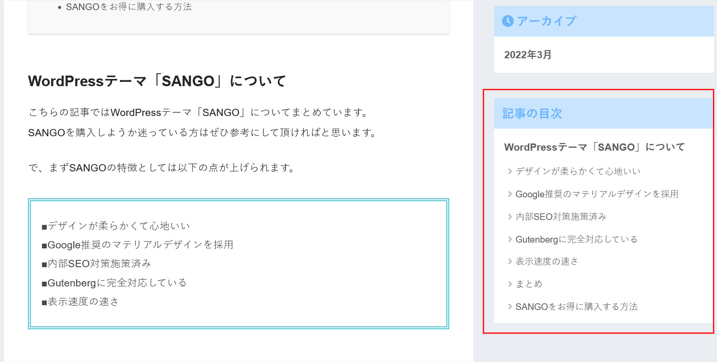This screenshot has width=717, height=362.
Task: Open the 2022年3月 archive link
Action: pyautogui.click(x=528, y=55)
